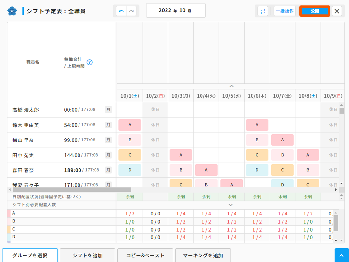Expand shift requirements with down chevron

click(231, 205)
